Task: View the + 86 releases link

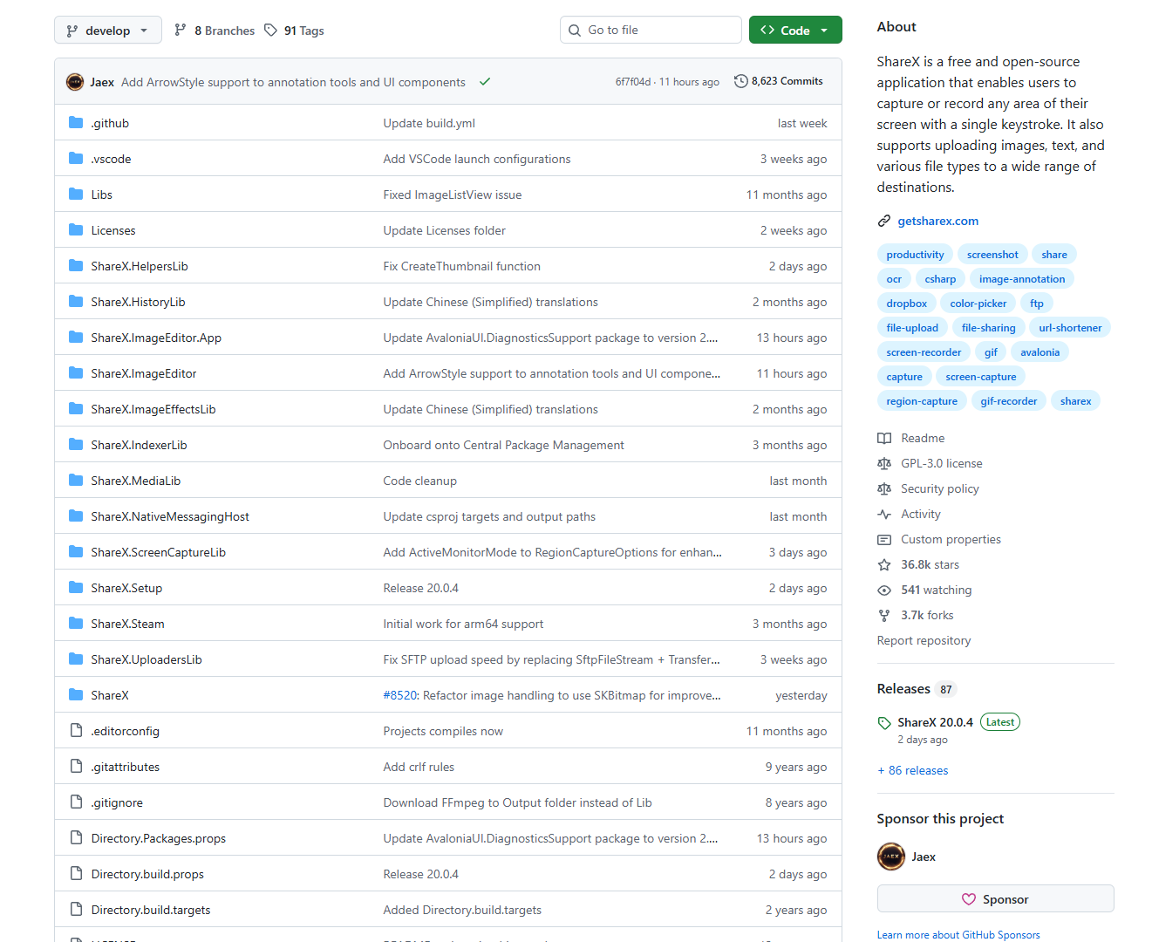Action: pos(913,770)
